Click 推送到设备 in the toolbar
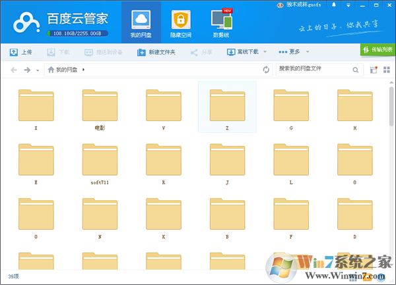Viewport: 396px width, 285px height. (104, 52)
